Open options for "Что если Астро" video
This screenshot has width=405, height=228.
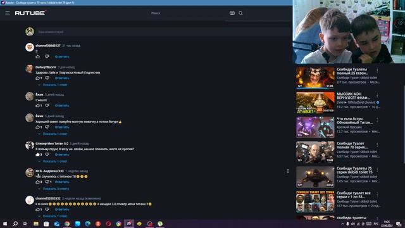[377, 120]
